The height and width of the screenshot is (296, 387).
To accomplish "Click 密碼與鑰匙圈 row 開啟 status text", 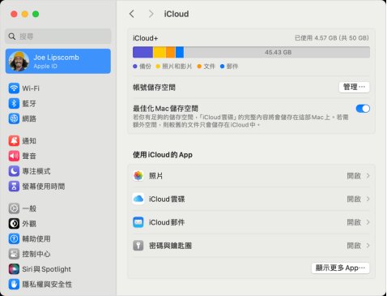I will pos(354,246).
